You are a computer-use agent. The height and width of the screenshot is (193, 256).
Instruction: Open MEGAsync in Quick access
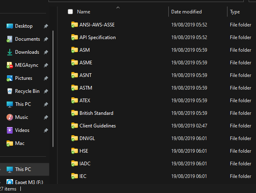pyautogui.click(x=26, y=65)
